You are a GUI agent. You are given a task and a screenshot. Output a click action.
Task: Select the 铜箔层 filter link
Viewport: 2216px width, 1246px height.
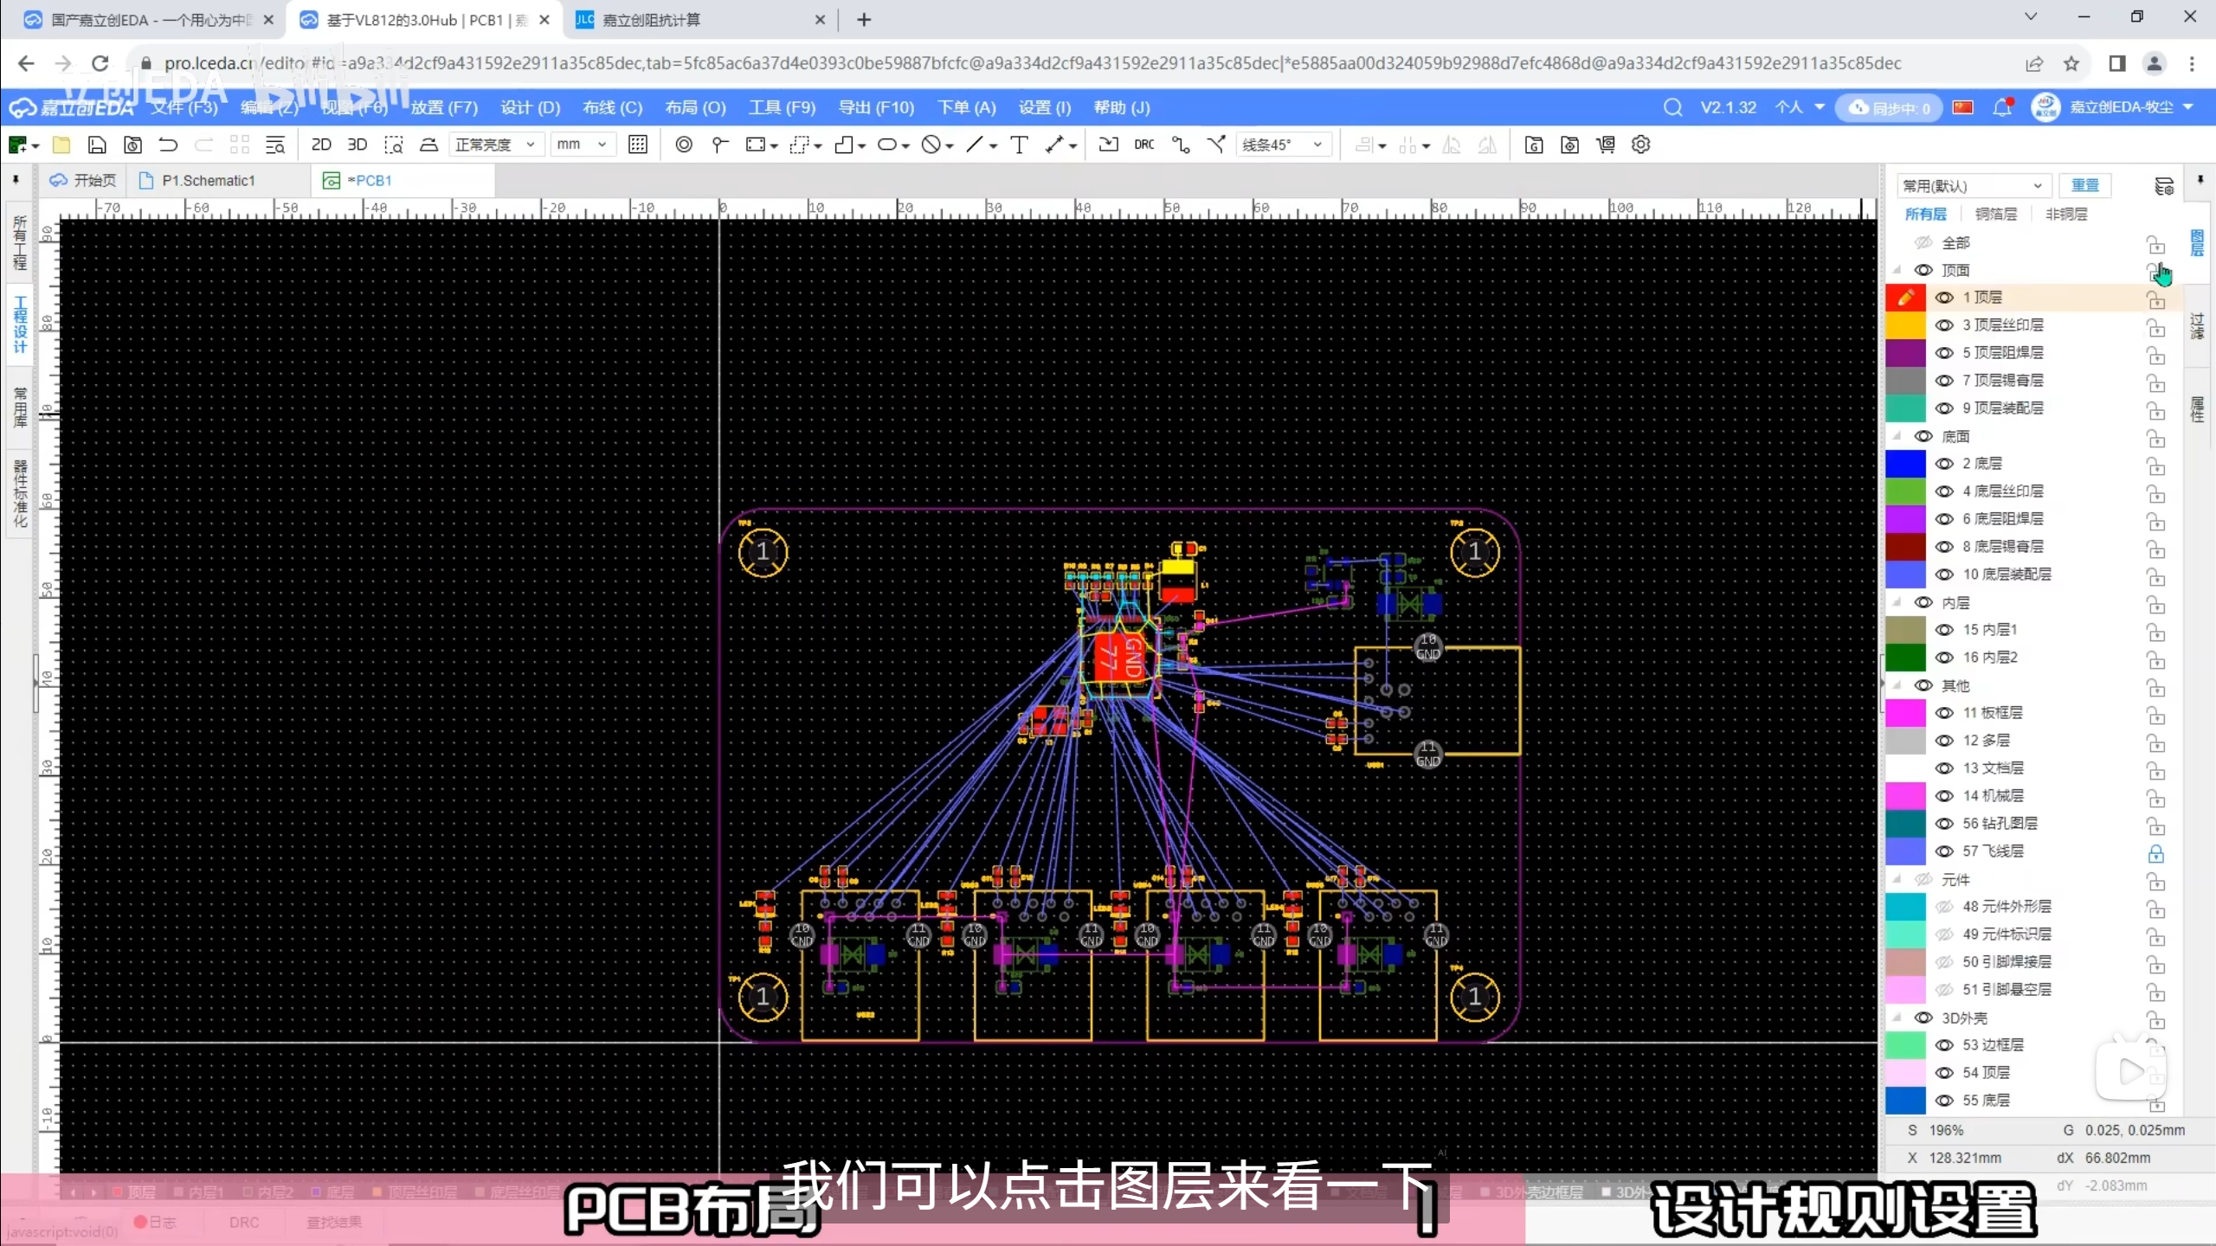tap(1995, 214)
